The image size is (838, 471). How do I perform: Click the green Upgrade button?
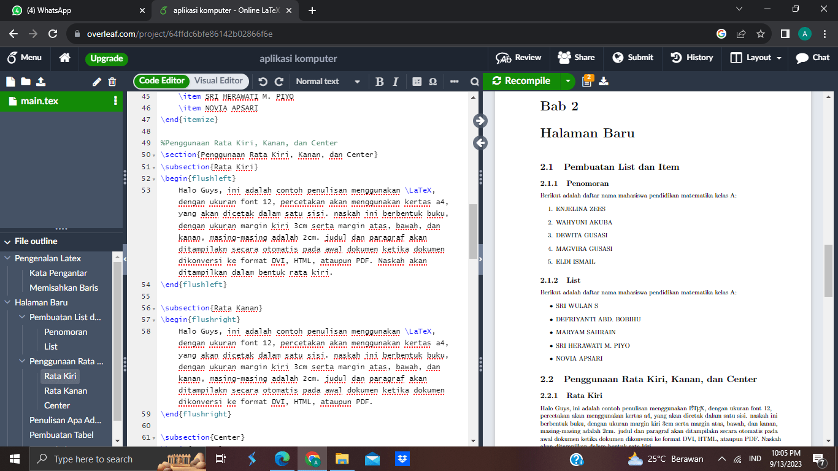pos(107,59)
